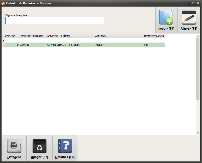This screenshot has width=202, height=163.
Task: Sort by the CÓDIGO column header
Action: [12, 36]
